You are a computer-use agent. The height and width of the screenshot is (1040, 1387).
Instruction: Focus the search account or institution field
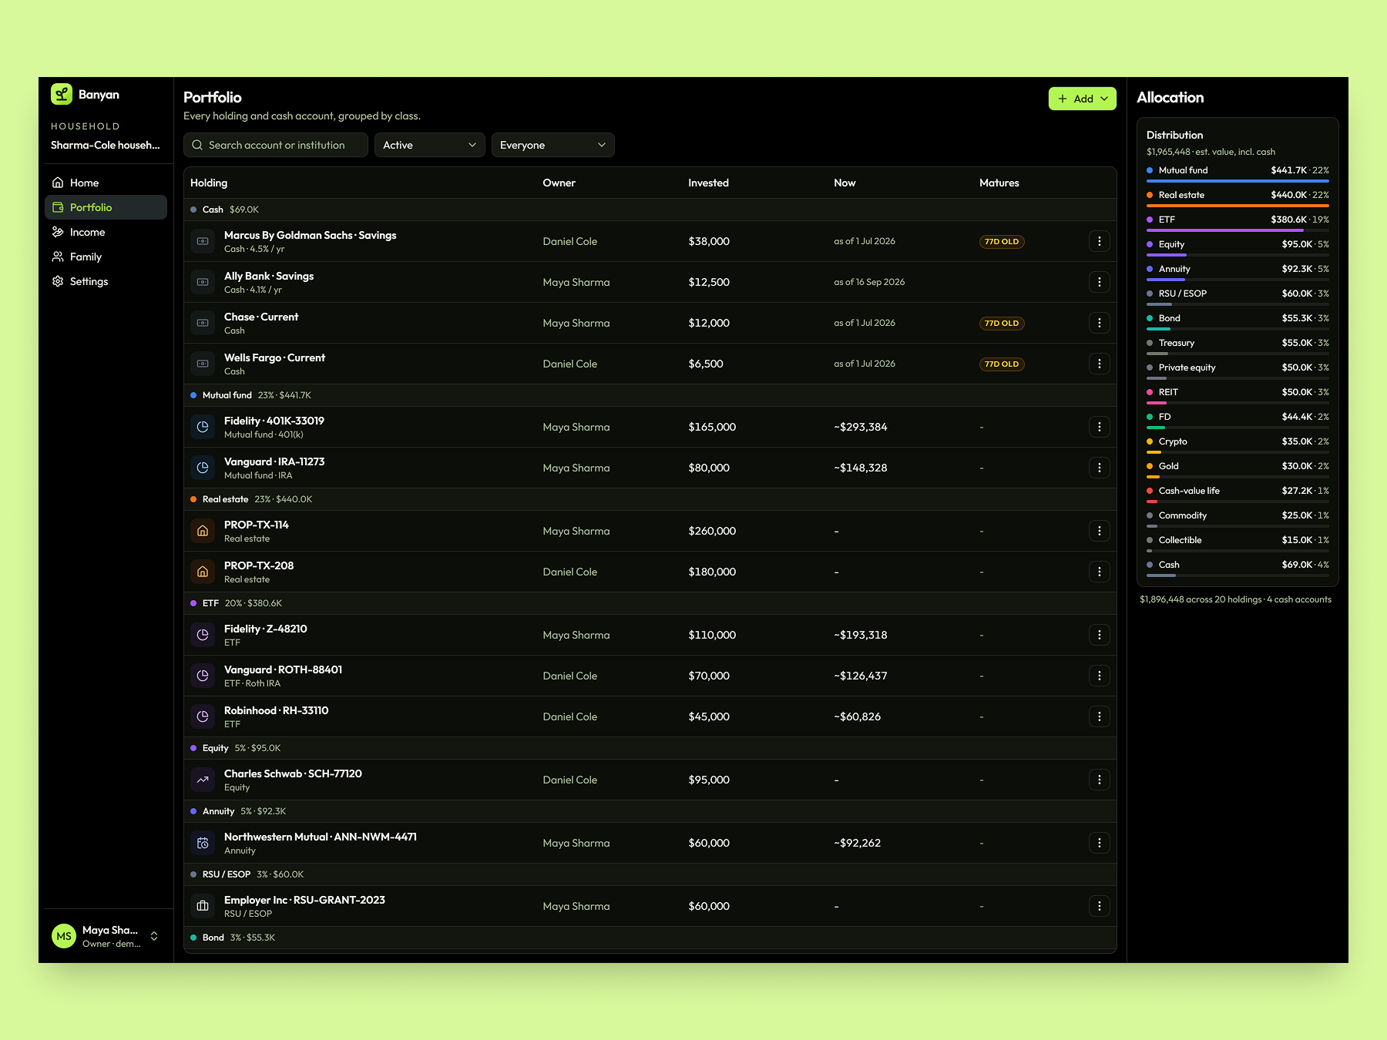coord(276,145)
